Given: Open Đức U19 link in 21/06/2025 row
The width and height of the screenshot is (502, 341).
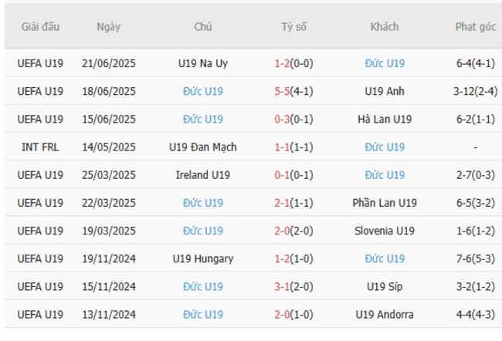Looking at the screenshot, I should pyautogui.click(x=385, y=63).
